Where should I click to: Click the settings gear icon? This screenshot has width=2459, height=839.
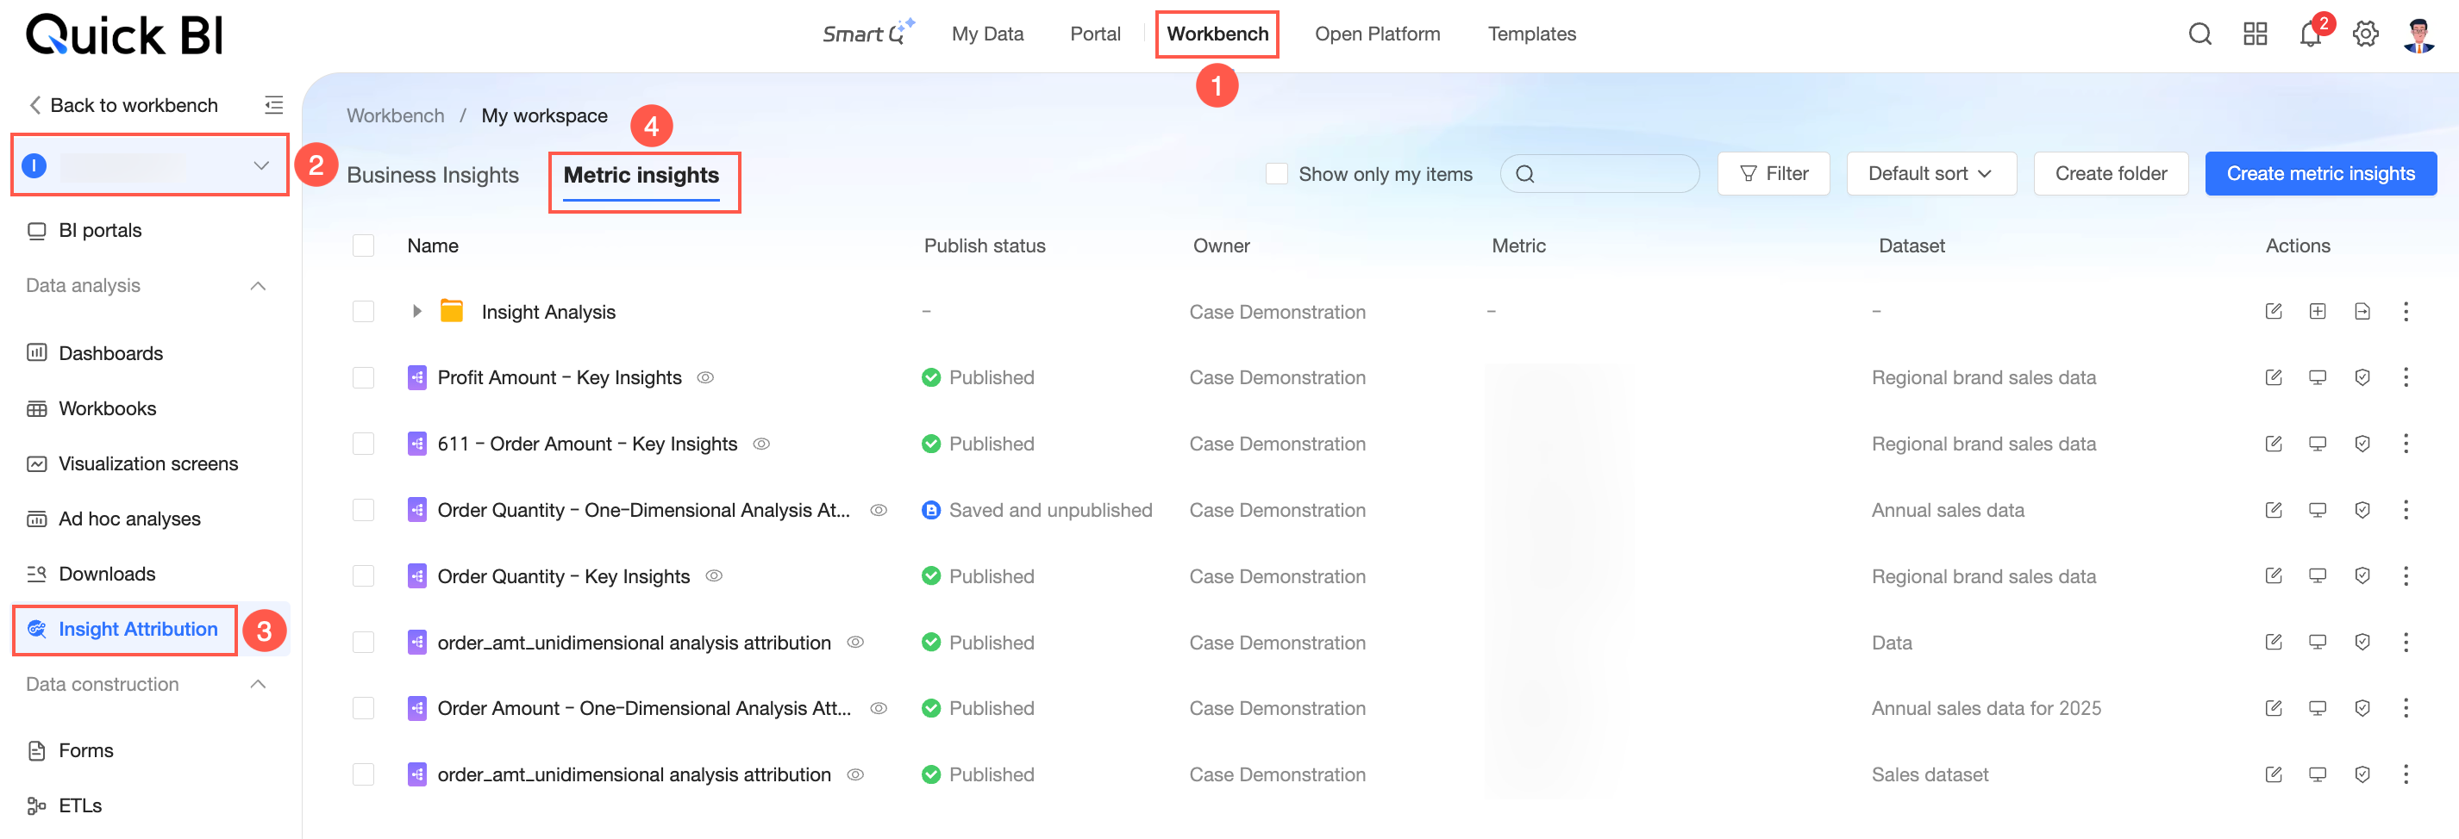click(x=2366, y=35)
